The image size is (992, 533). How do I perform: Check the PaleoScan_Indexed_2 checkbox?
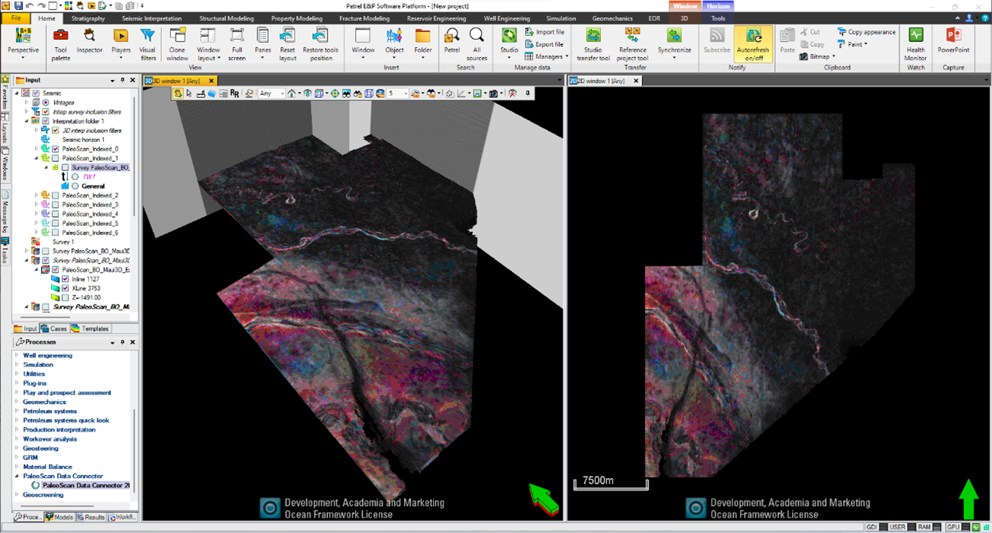[56, 195]
